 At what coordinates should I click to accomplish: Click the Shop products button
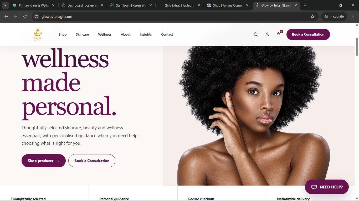[44, 161]
